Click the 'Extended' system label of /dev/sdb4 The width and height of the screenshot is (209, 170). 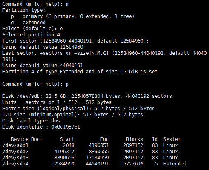(175, 164)
